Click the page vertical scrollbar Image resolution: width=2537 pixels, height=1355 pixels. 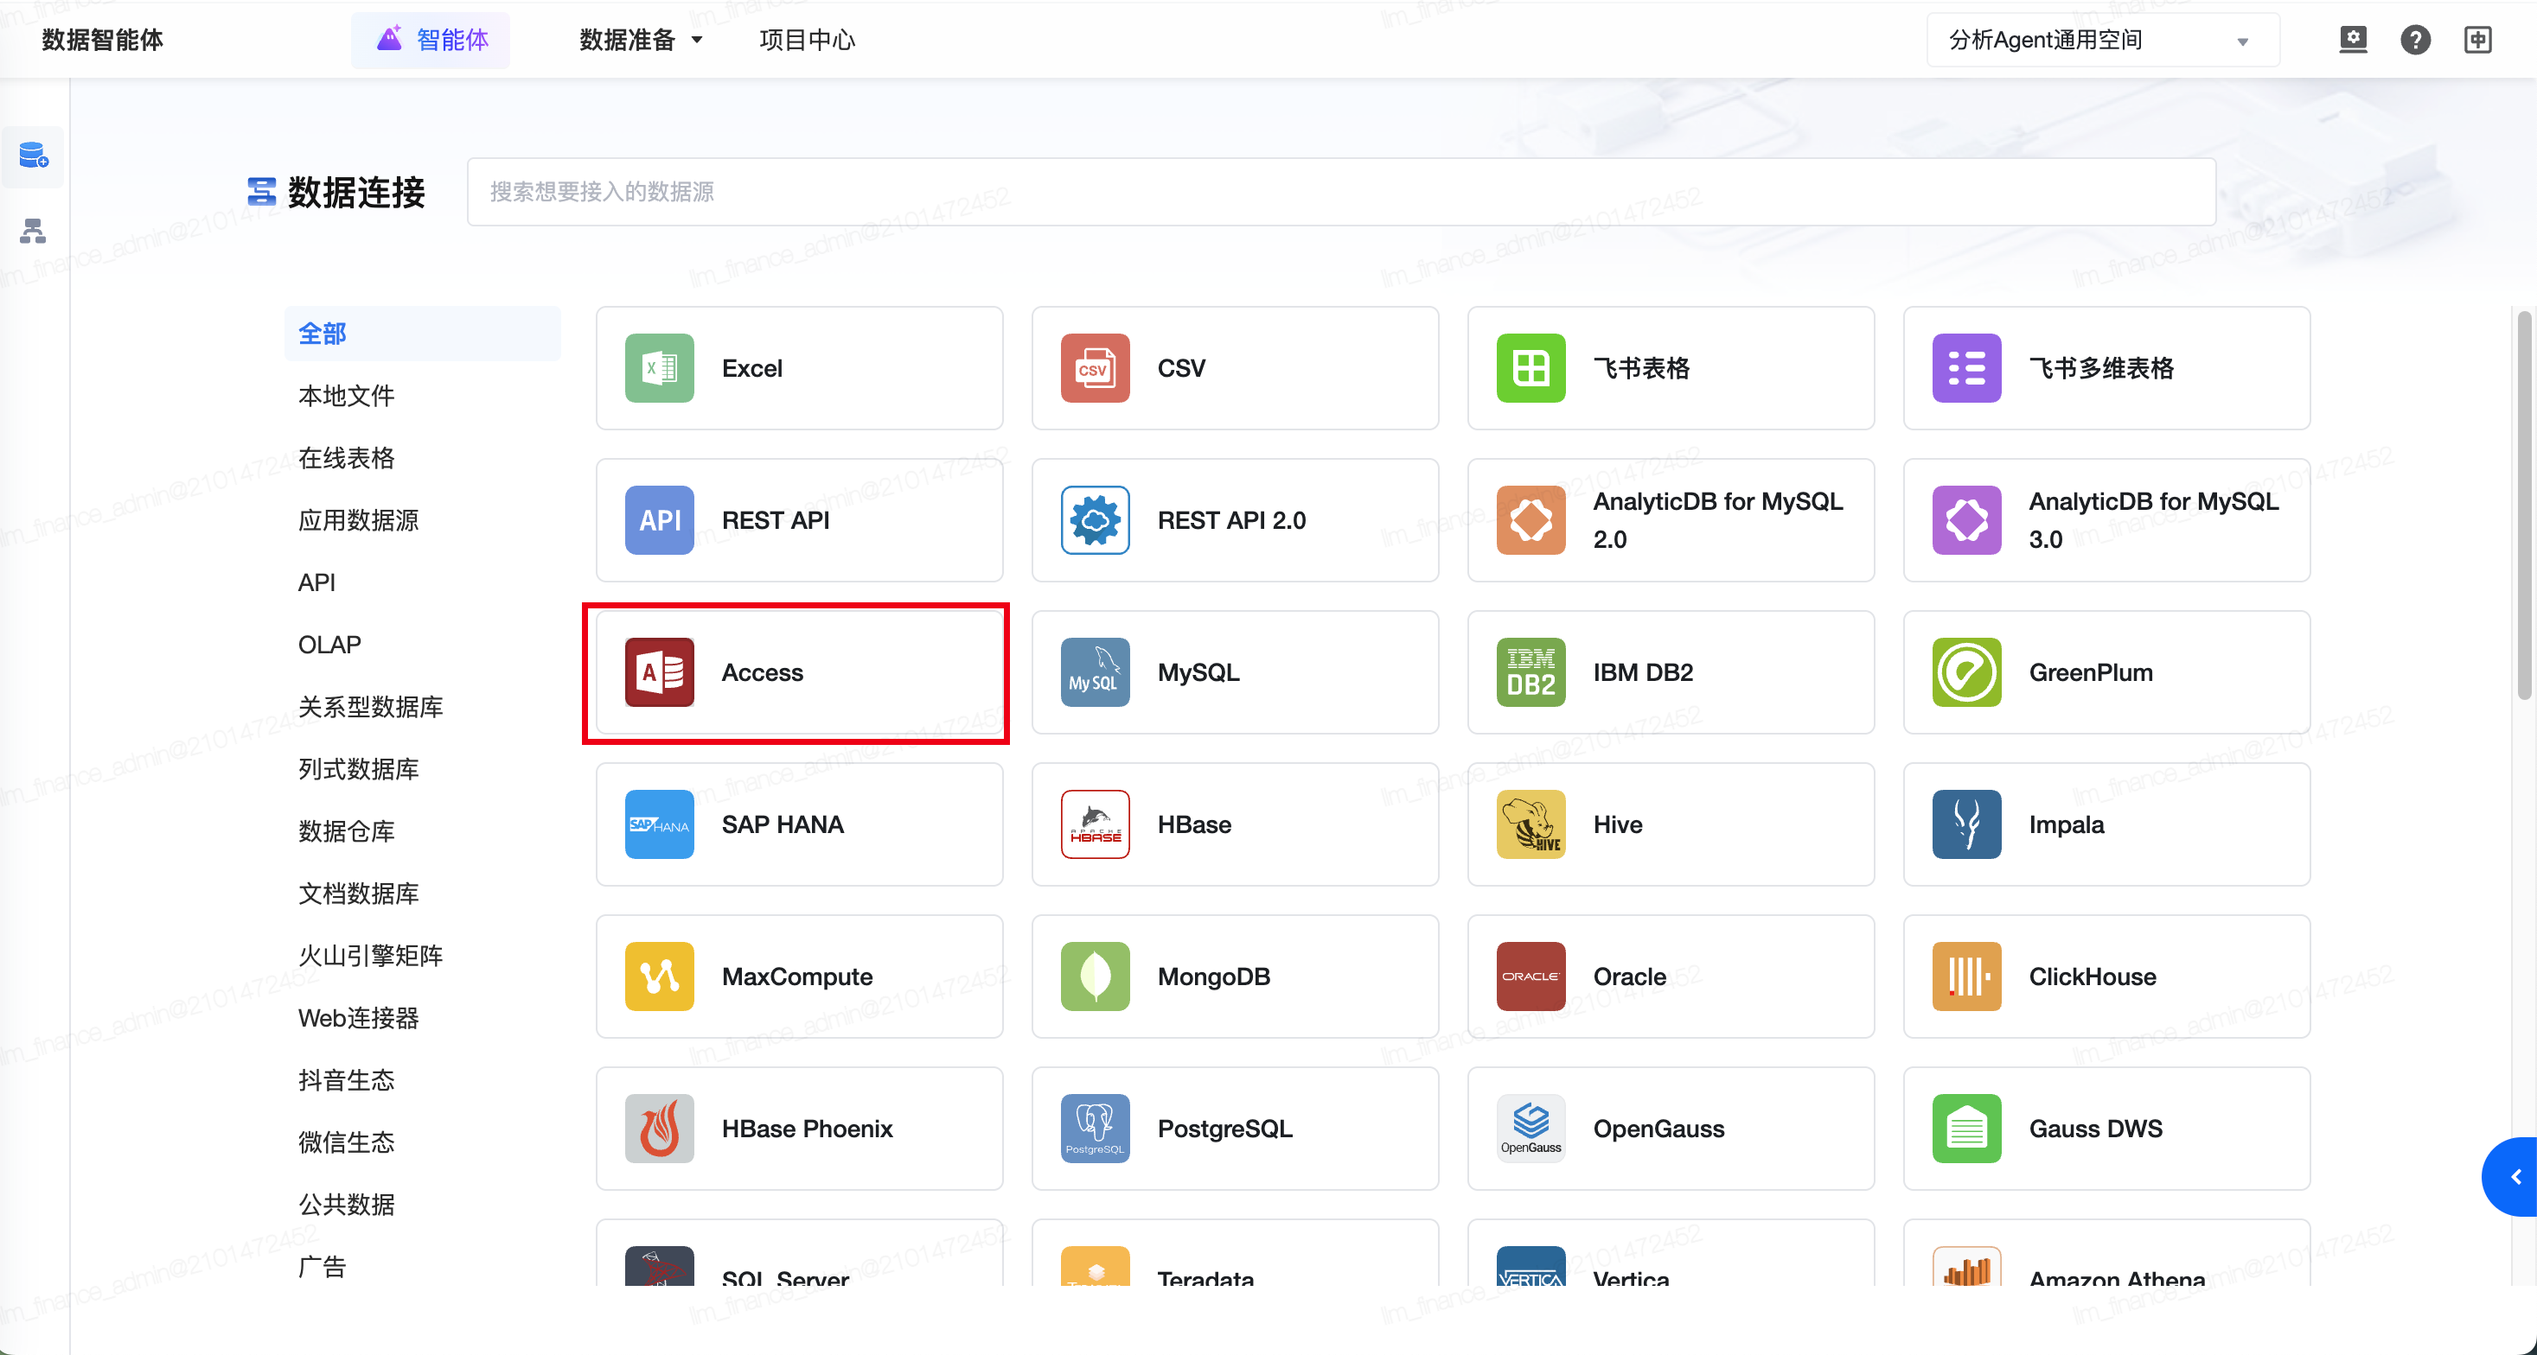2523,505
